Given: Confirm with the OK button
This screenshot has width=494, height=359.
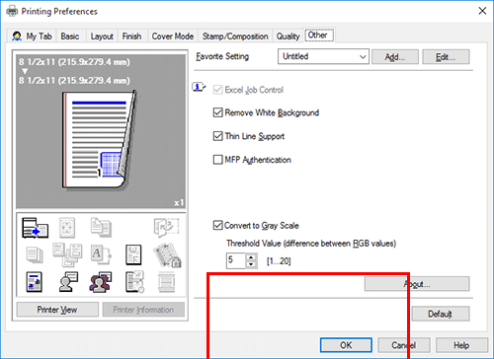Looking at the screenshot, I should 346,345.
